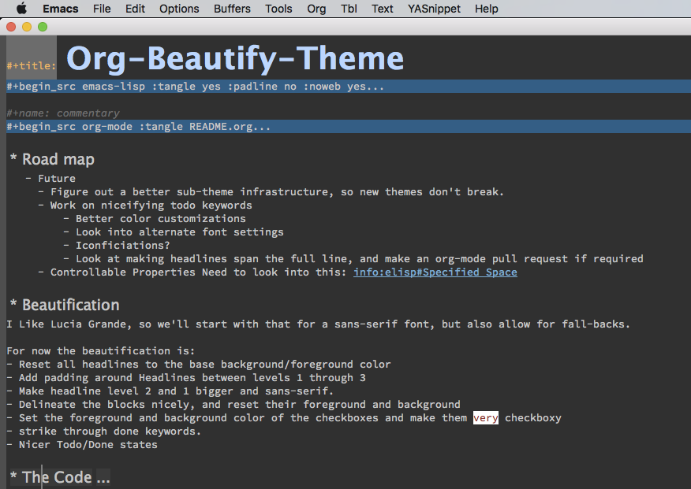Open the Org menu
691x489 pixels.
(316, 9)
